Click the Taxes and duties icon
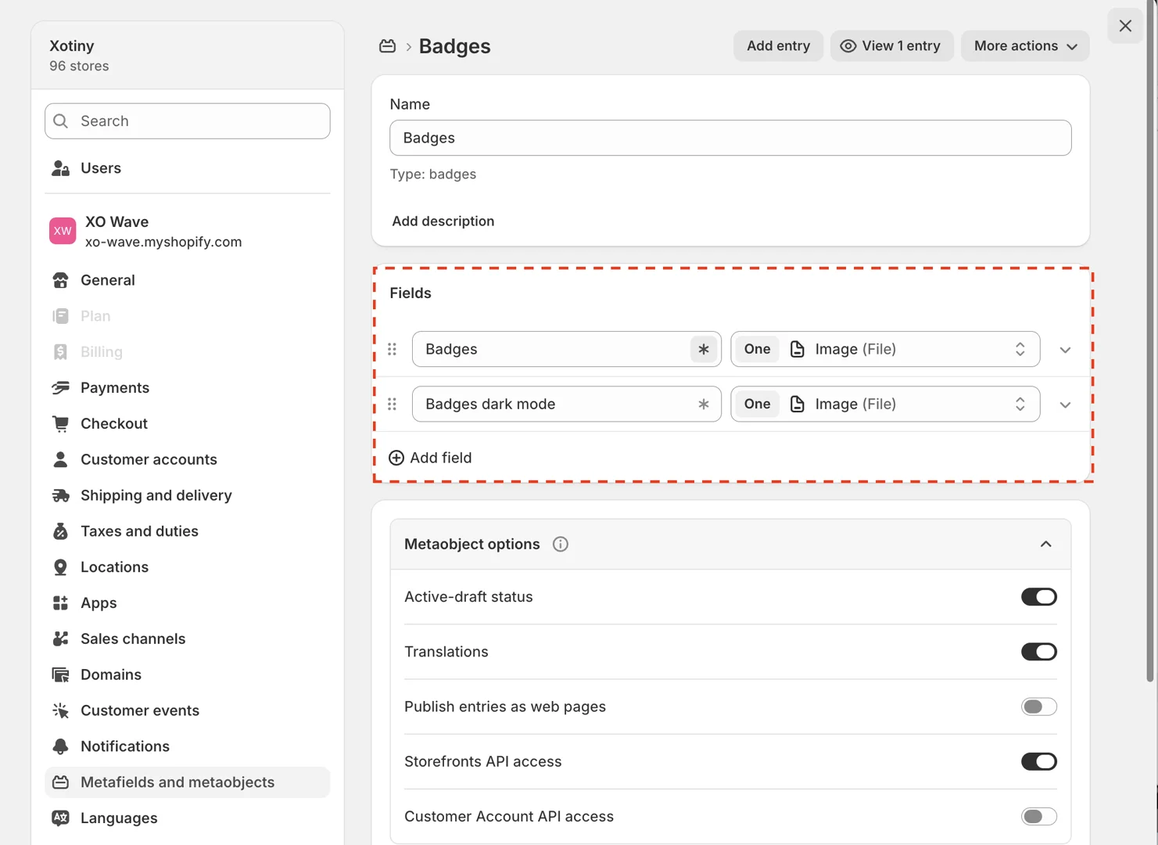 coord(61,531)
